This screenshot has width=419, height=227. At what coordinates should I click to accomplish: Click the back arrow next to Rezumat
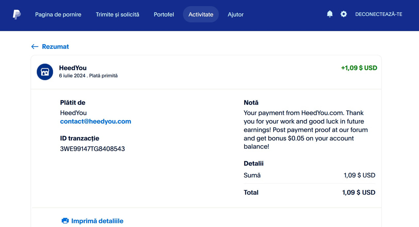click(x=35, y=47)
